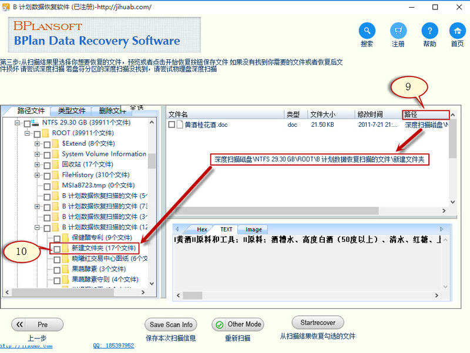Switch to the 类型文件 tab
The image size is (470, 353).
(x=71, y=110)
